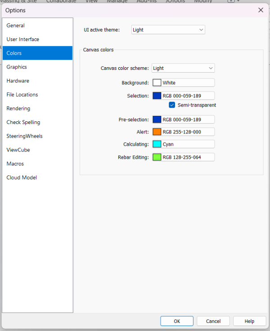Select the General options category
This screenshot has width=270, height=331.
[x=16, y=26]
